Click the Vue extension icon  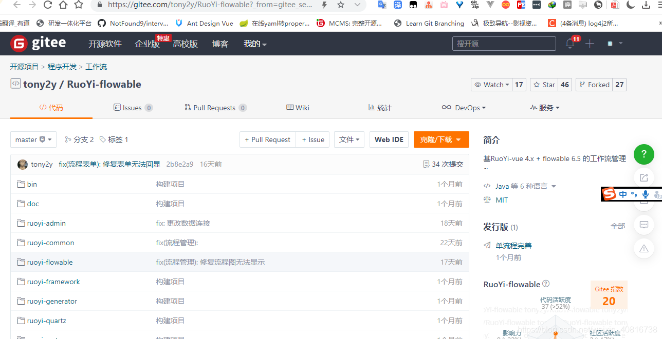(x=490, y=5)
